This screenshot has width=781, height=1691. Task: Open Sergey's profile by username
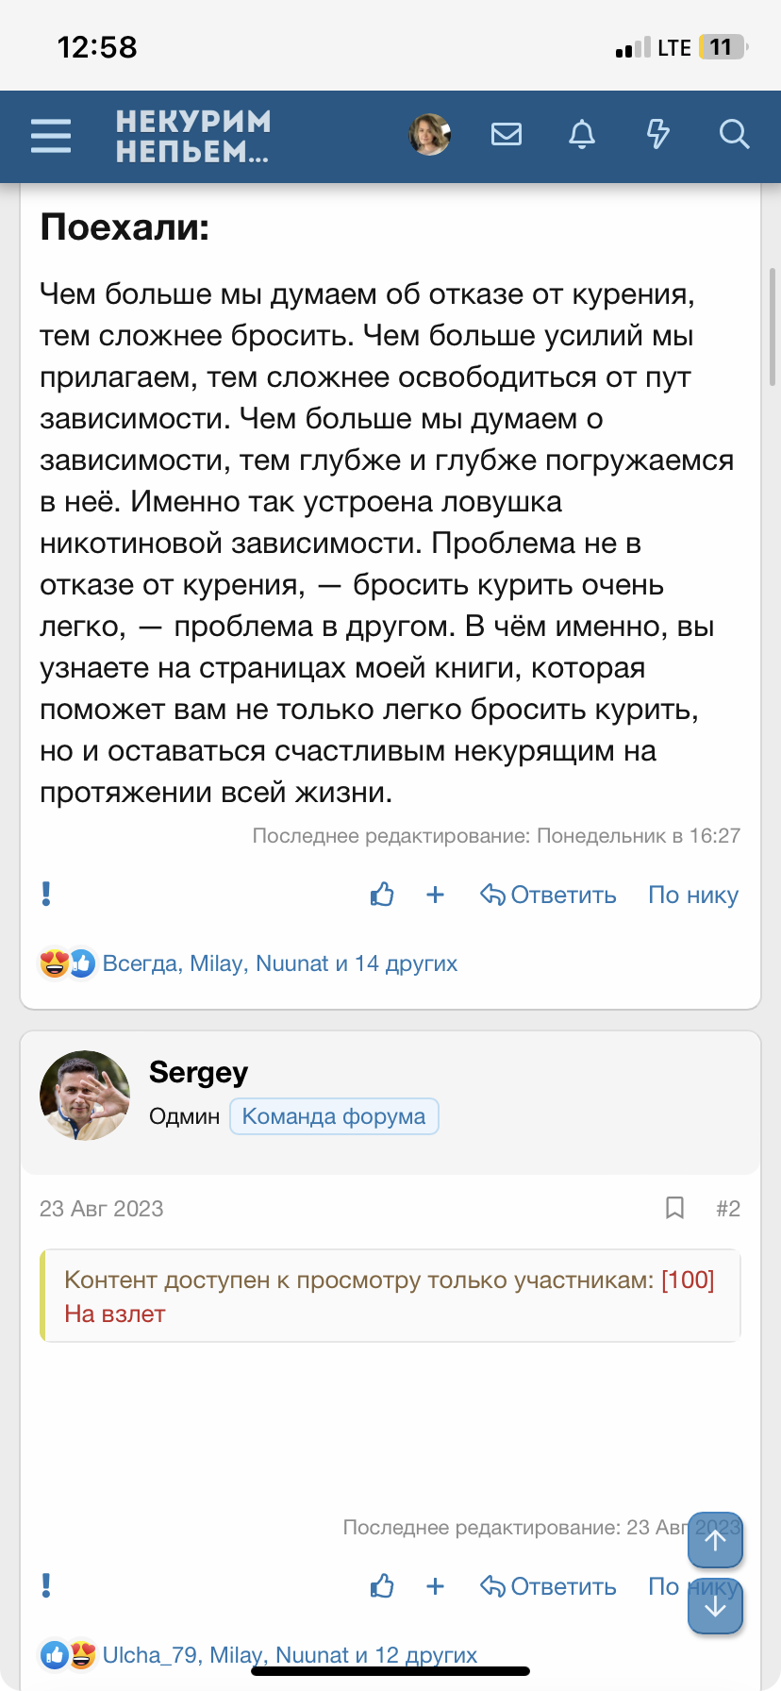point(198,1072)
